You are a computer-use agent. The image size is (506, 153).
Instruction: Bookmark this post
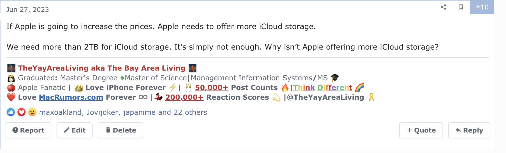pyautogui.click(x=461, y=7)
